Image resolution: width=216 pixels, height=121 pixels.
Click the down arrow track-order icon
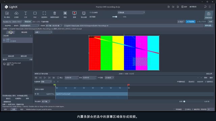click(54, 82)
